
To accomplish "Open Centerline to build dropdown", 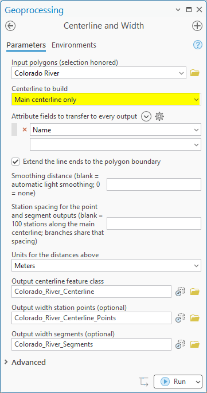I will tap(196, 100).
